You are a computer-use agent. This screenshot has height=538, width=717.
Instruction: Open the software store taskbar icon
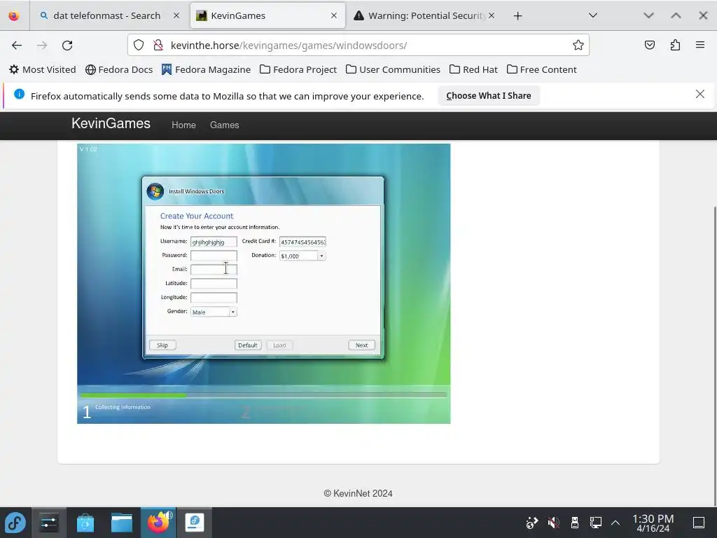click(85, 523)
